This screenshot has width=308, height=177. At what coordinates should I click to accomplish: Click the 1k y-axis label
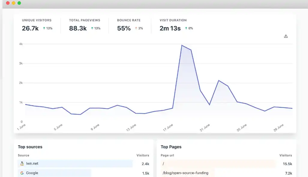(x=21, y=102)
